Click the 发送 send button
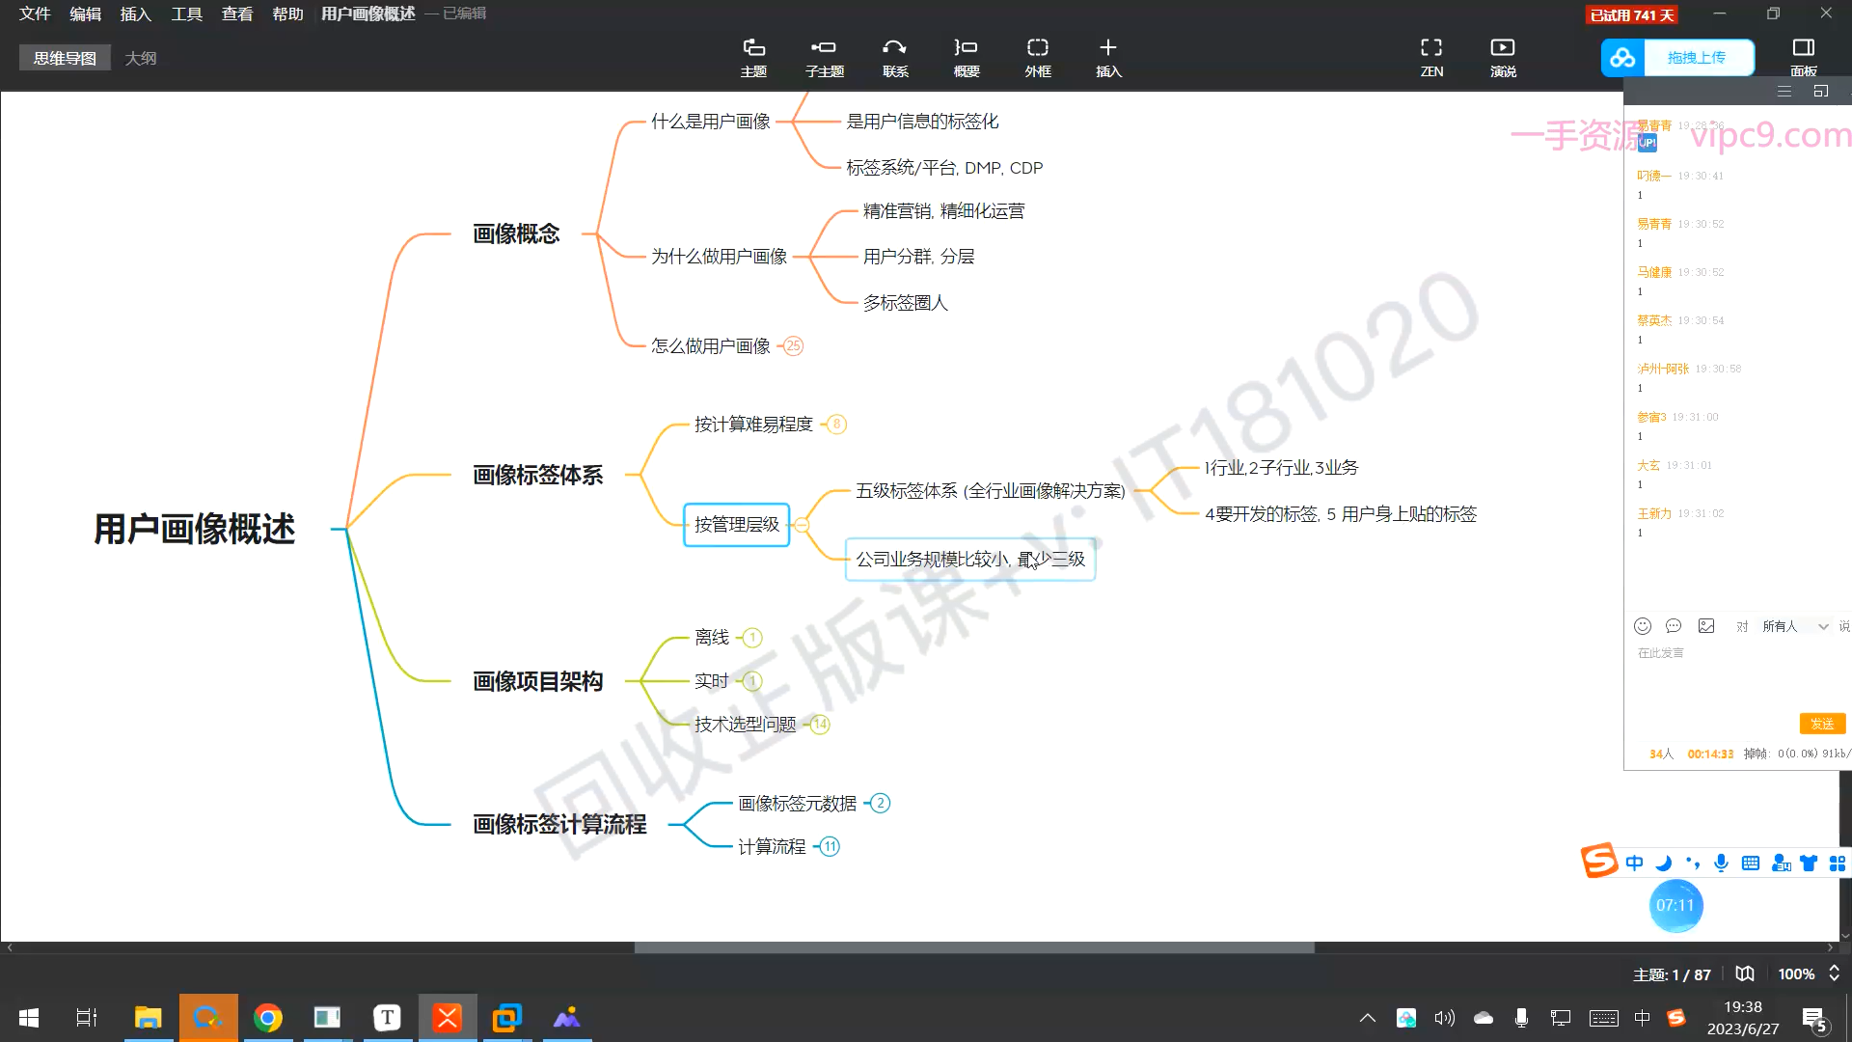This screenshot has width=1852, height=1042. 1821,724
